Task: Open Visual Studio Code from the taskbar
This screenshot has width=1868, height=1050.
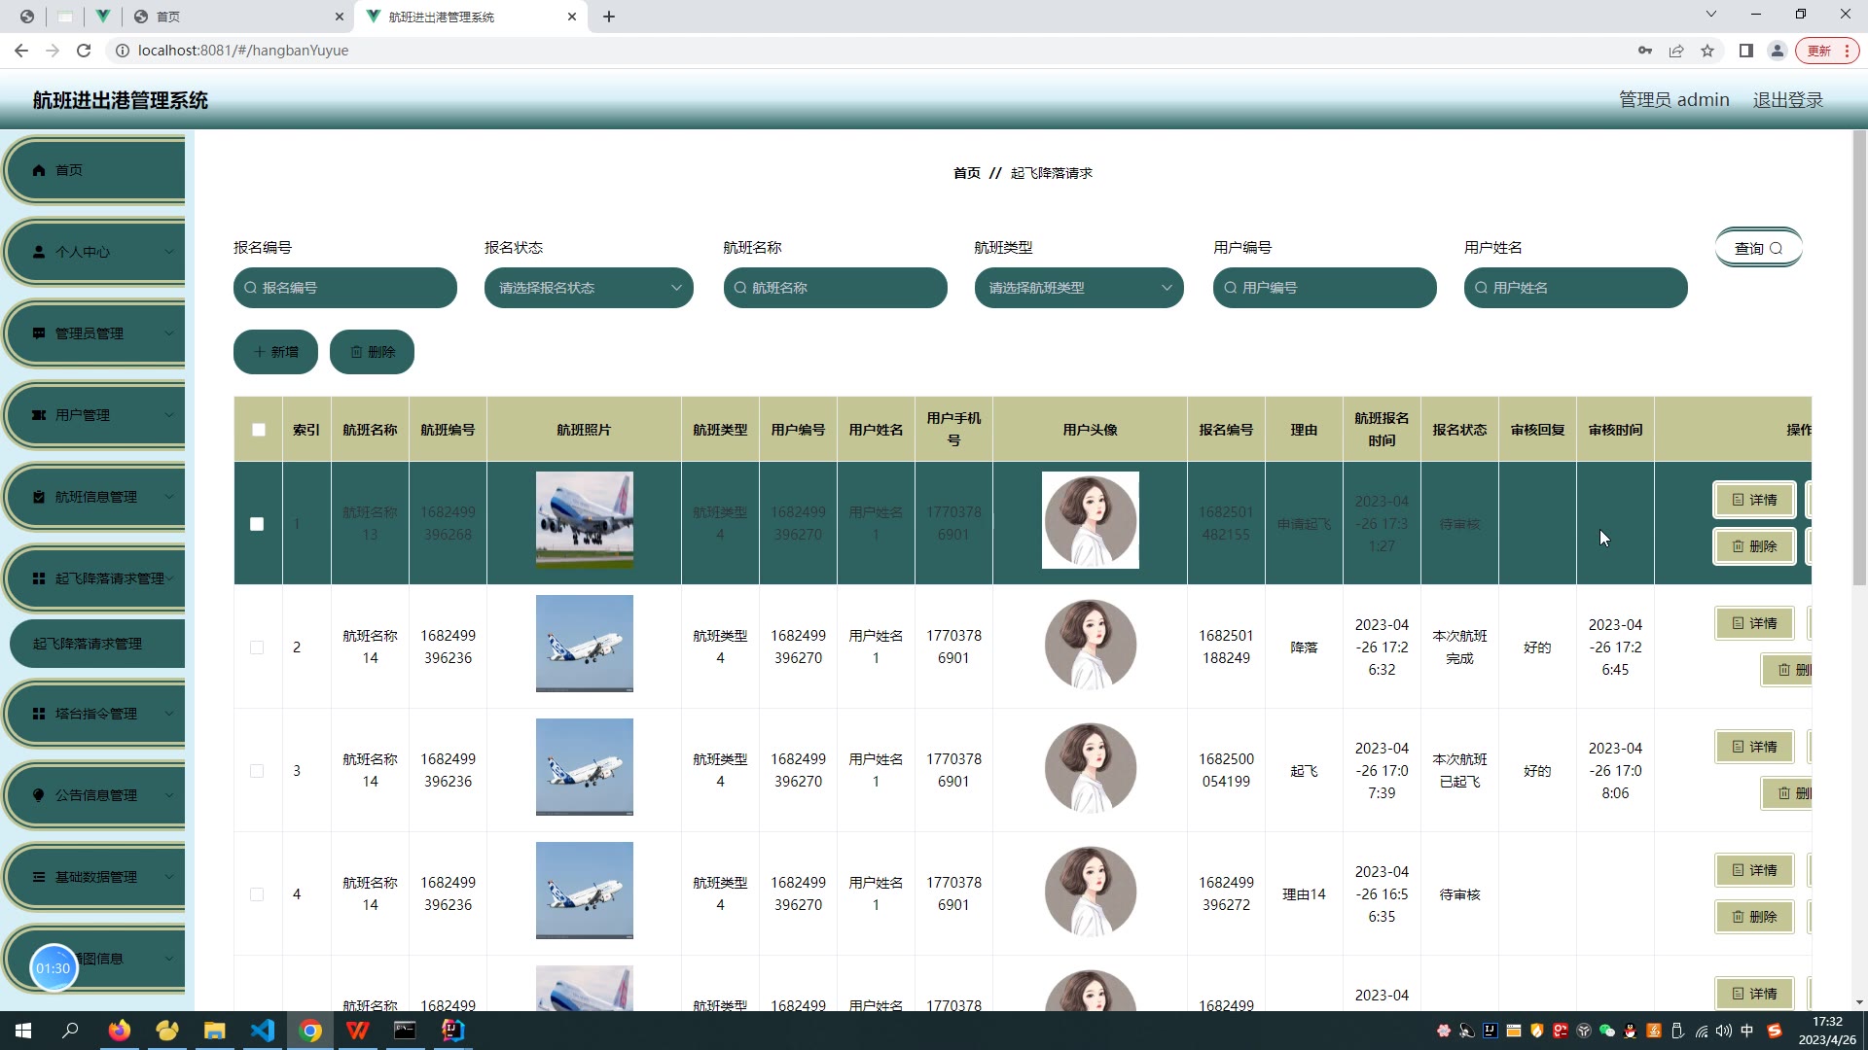Action: [x=263, y=1031]
